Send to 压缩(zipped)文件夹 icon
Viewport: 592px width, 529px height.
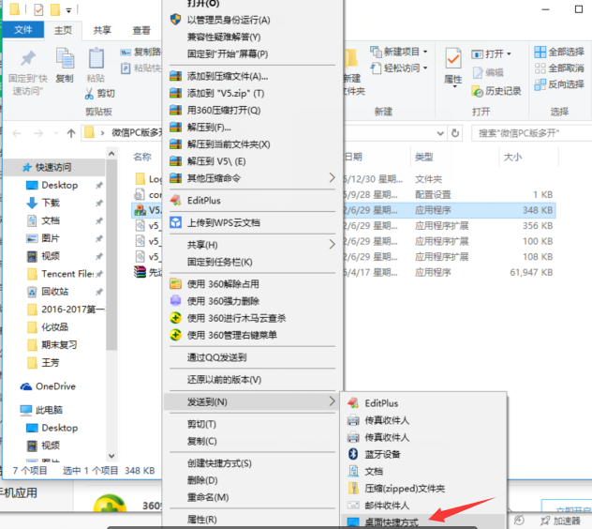click(x=353, y=488)
